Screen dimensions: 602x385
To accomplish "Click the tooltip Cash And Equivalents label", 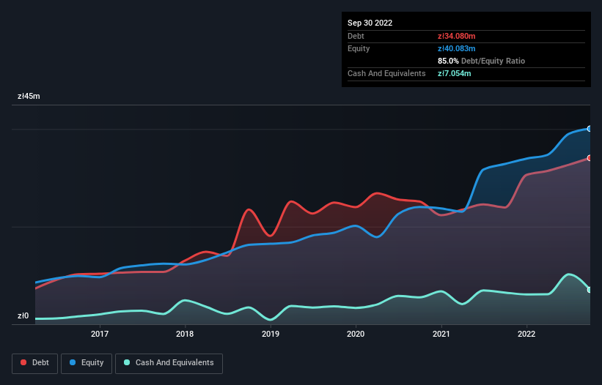I will click(x=386, y=73).
